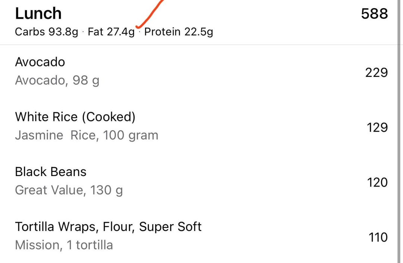Image resolution: width=403 pixels, height=263 pixels.
Task: Tap the Protein 22.5g macro label
Action: pyautogui.click(x=179, y=32)
